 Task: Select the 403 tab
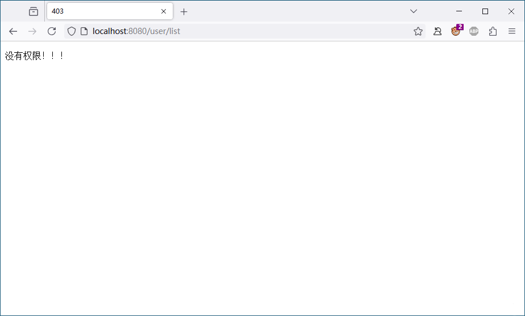[110, 11]
